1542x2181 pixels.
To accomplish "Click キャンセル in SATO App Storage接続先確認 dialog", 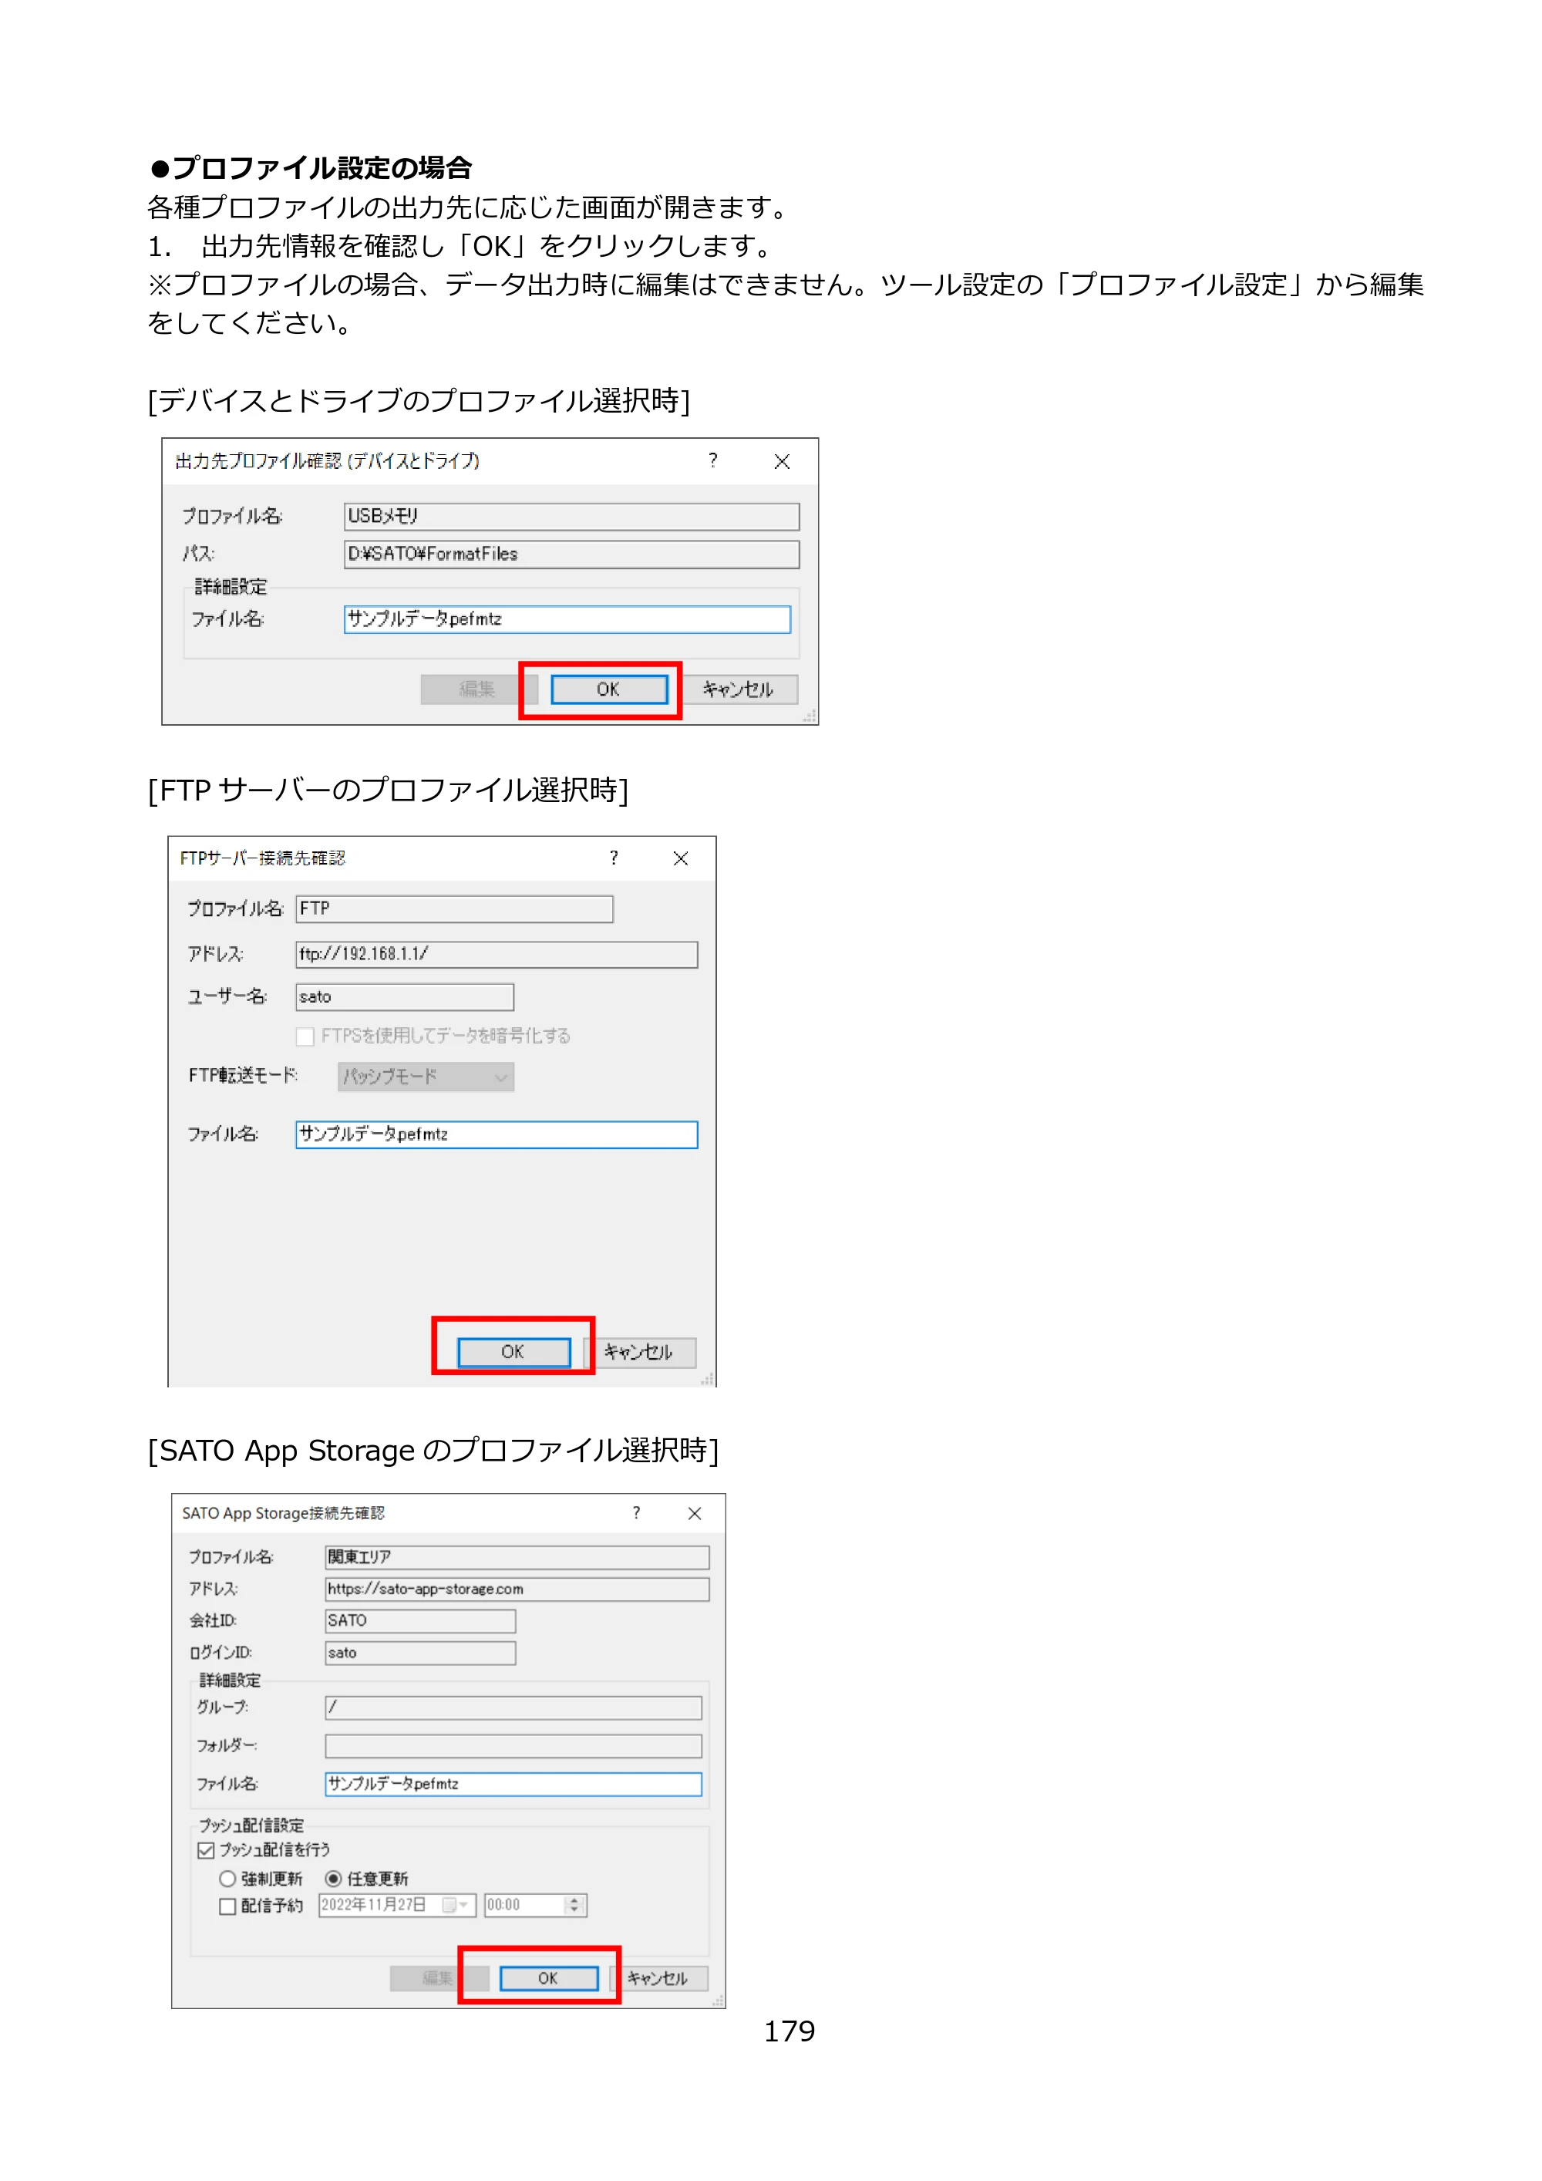I will pyautogui.click(x=658, y=1979).
